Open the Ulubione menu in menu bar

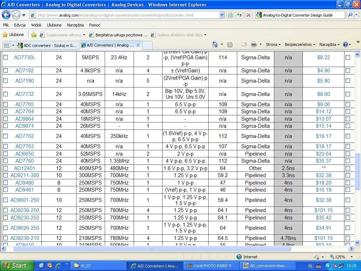tap(54, 25)
